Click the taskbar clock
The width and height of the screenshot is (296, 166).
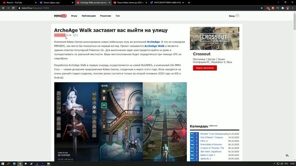coord(292,164)
